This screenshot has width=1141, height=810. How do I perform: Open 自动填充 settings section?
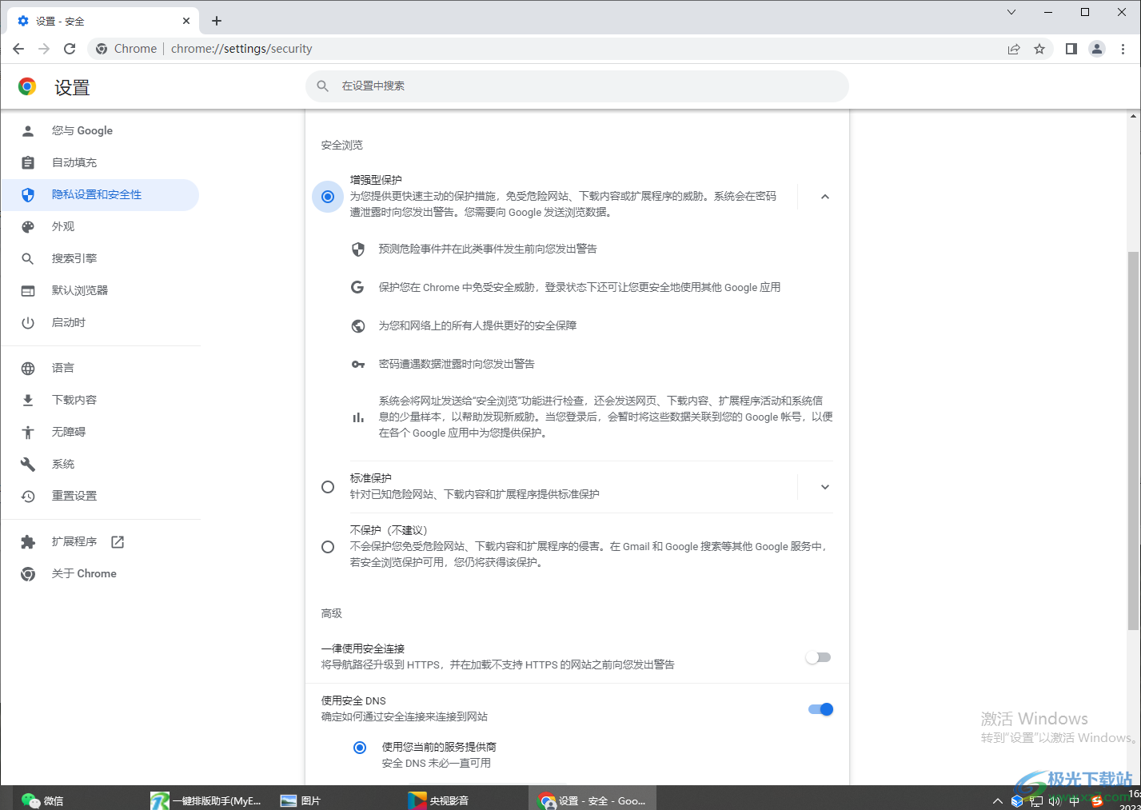100,163
